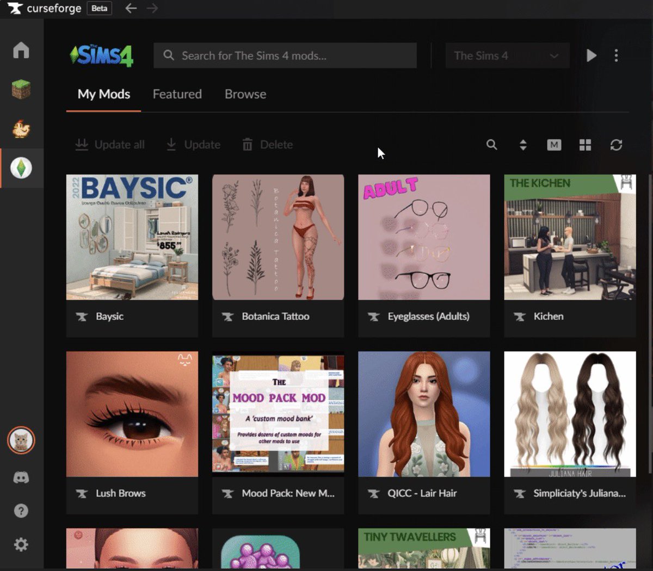The height and width of the screenshot is (571, 653).
Task: Open the QICC - Lair Hair thumbnail
Action: coord(424,414)
